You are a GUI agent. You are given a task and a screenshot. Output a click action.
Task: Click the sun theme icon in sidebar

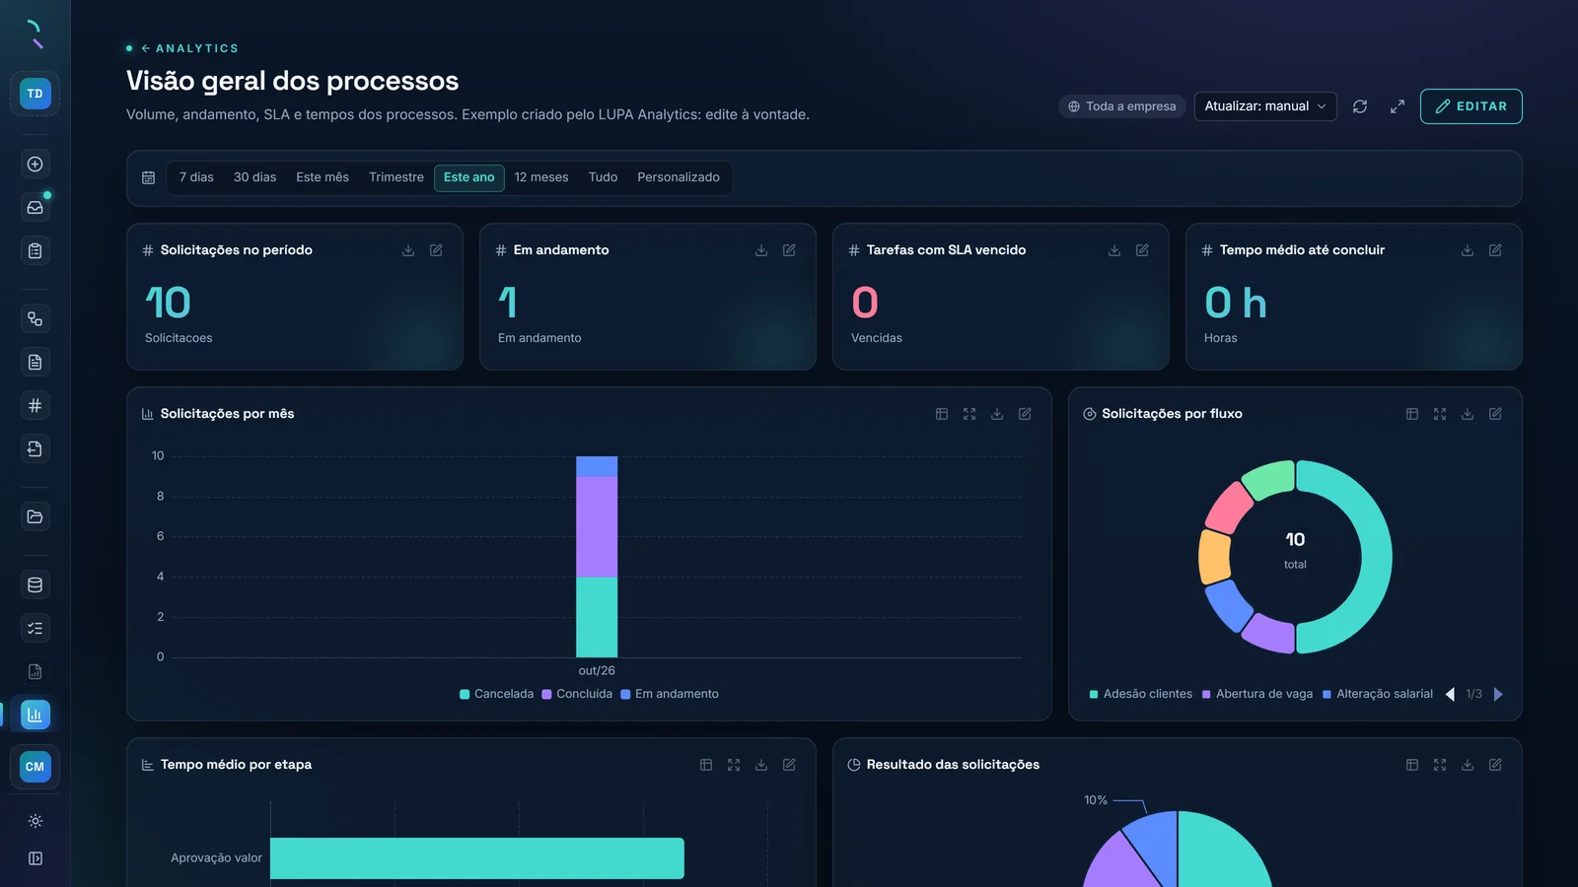click(35, 821)
